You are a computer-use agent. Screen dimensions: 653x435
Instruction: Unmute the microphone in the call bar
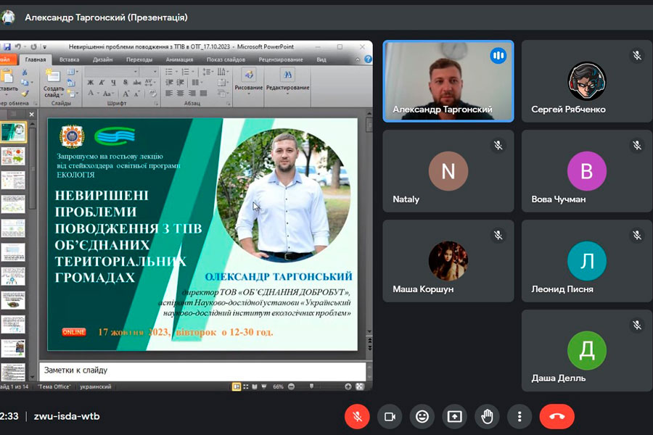357,417
